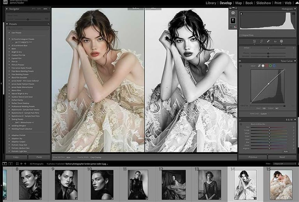Collapse the Histogram panel triangle
Screen dimensions: 299x202
(295, 9)
